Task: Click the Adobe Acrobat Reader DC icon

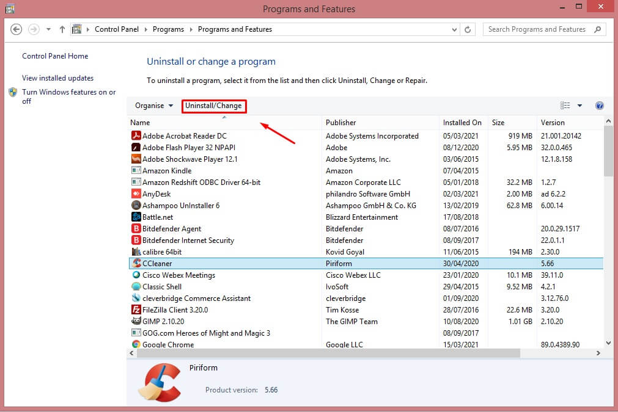Action: point(136,136)
